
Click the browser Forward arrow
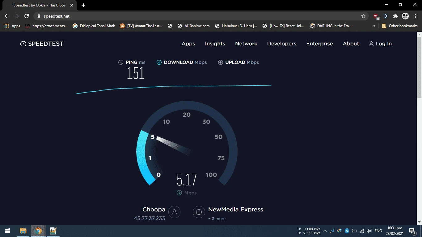[17, 16]
